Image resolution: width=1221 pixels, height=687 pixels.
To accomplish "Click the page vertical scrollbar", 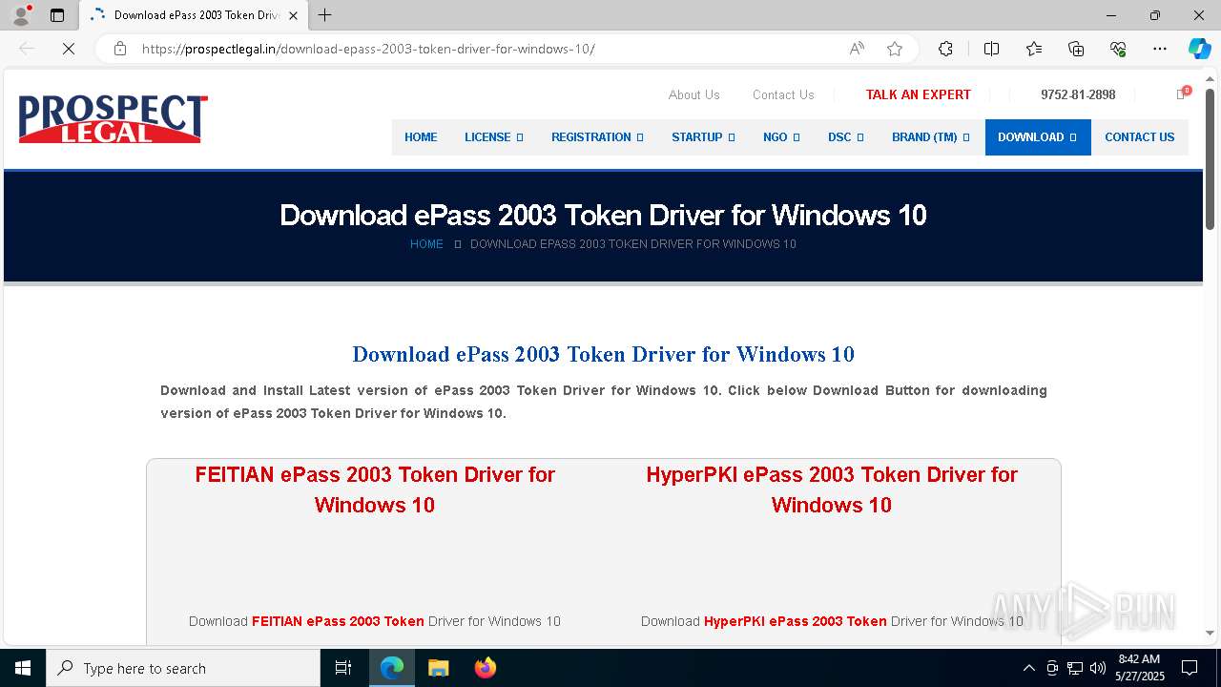I will [x=1210, y=158].
